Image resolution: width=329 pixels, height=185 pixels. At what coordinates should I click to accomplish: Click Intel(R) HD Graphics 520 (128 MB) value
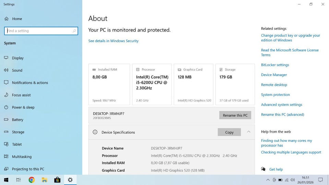(178, 170)
